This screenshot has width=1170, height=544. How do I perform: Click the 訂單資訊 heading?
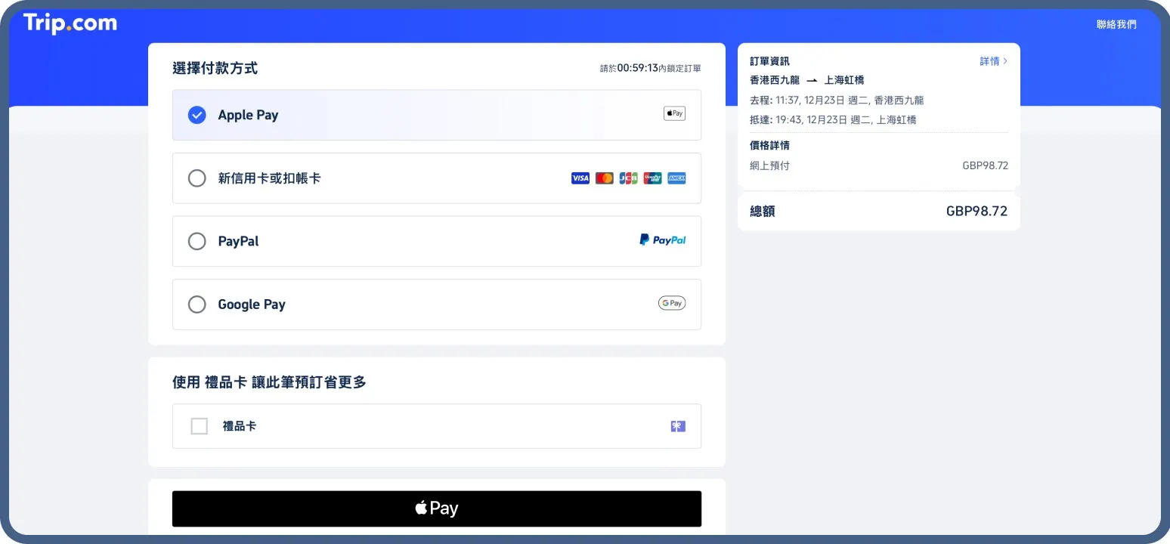769,61
